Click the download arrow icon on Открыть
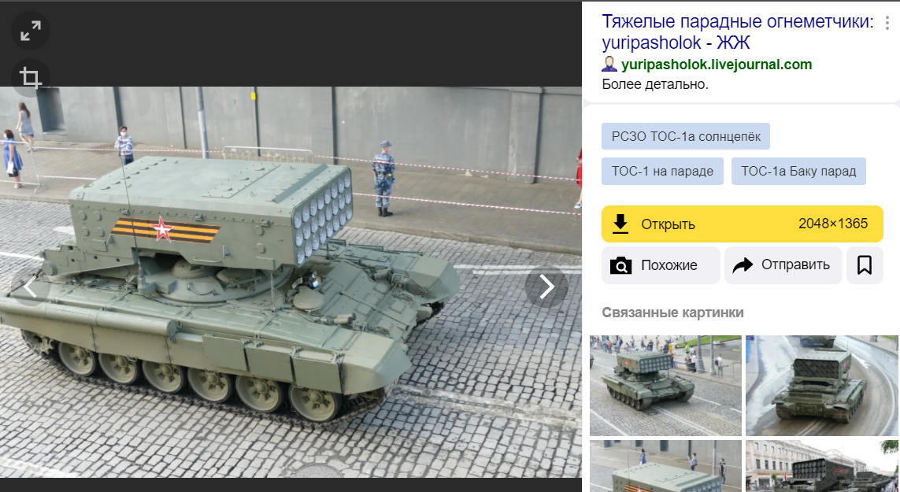 (620, 224)
